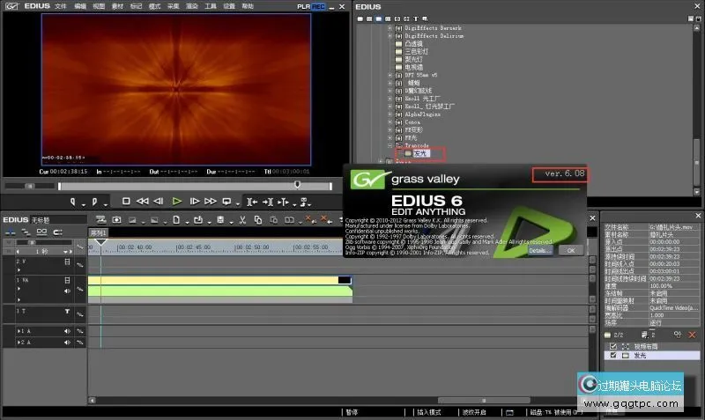Click the Set In point icon
Viewport: 705px width, 420px height.
[72, 201]
